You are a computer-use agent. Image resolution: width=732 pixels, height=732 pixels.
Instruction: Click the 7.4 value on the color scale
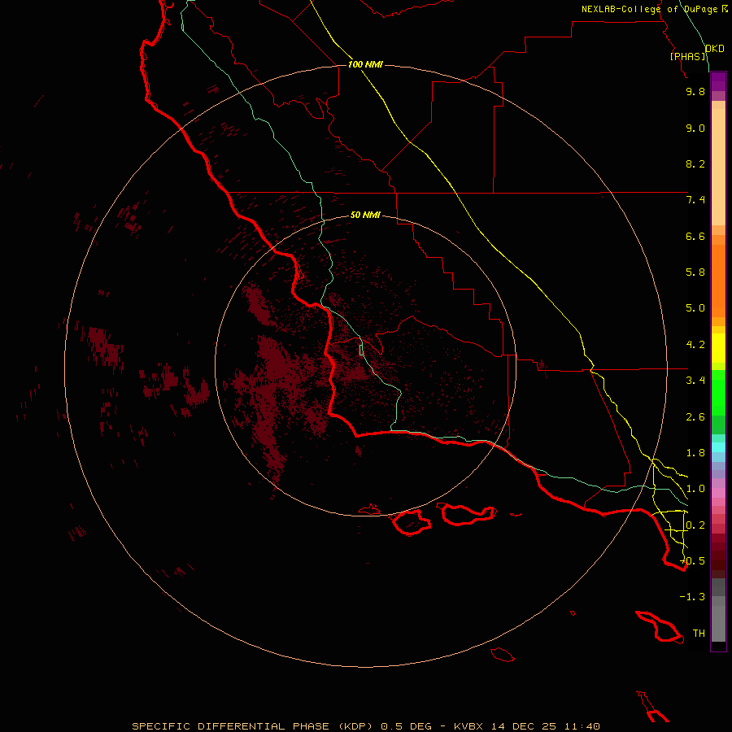coord(695,200)
